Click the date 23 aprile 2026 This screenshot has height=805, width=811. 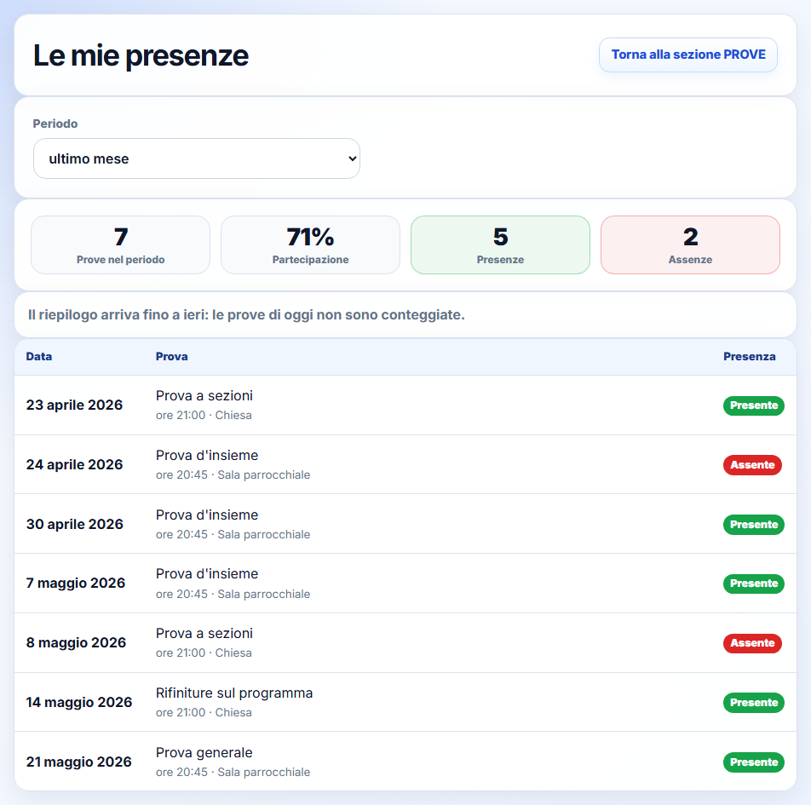click(74, 405)
